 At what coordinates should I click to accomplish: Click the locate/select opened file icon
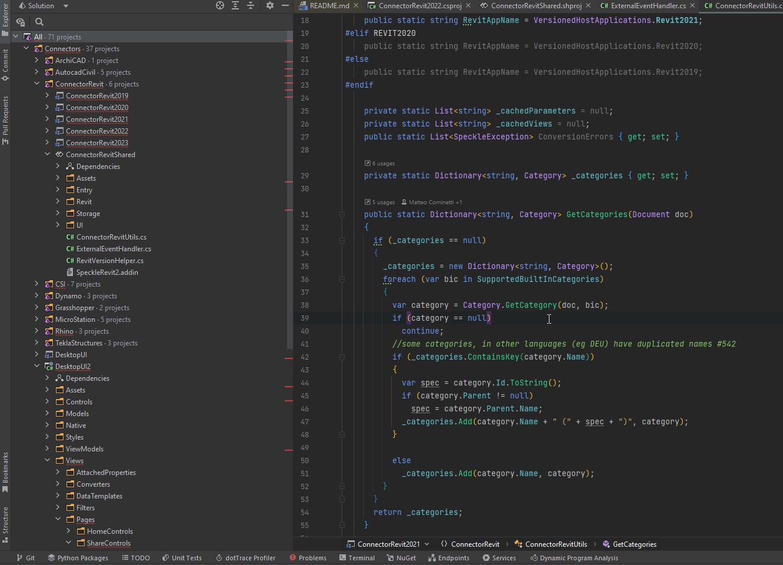point(220,5)
